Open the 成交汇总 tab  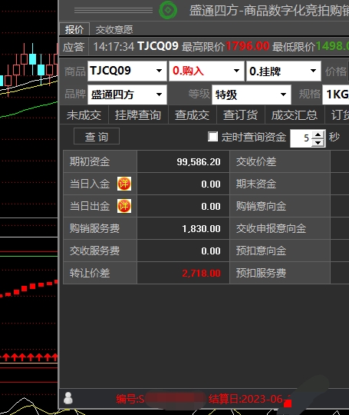point(295,115)
